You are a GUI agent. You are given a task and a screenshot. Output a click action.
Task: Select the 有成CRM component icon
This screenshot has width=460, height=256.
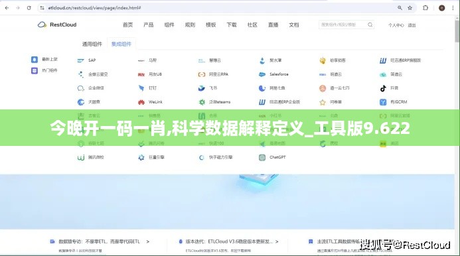pyautogui.click(x=383, y=102)
